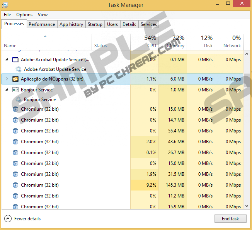The width and height of the screenshot is (252, 230).
Task: Click the NCupons orange application icon
Action: pyautogui.click(x=15, y=79)
